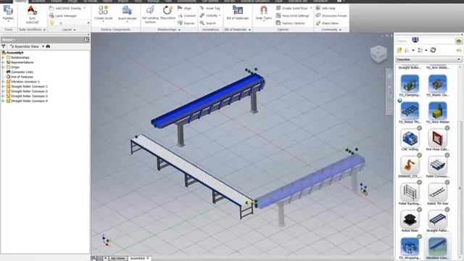
Task: Select the TD_Wire Welder asset thumbnail
Action: tap(437, 112)
